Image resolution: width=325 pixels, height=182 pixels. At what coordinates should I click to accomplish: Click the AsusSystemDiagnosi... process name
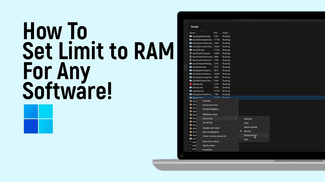click(202, 77)
